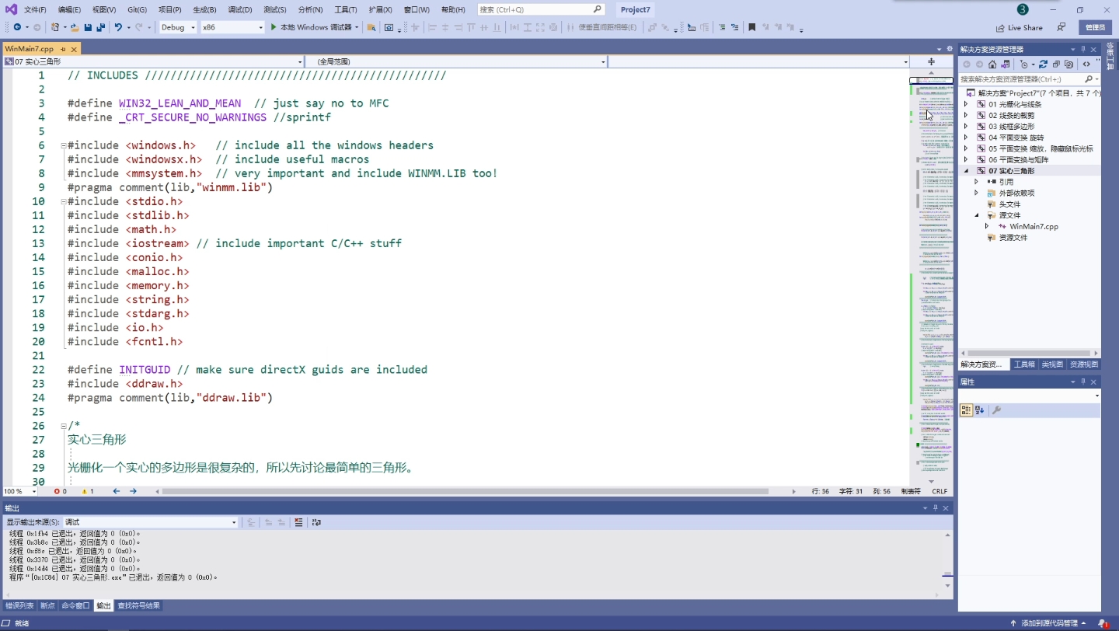Click the increase line indent icon

pos(722,27)
